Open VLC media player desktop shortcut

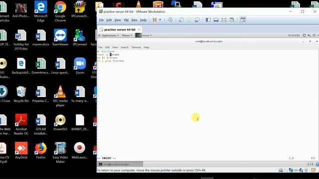60,96
